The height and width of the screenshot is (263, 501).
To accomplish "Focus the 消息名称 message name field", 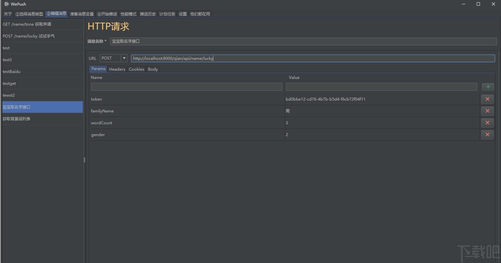I will (303, 41).
